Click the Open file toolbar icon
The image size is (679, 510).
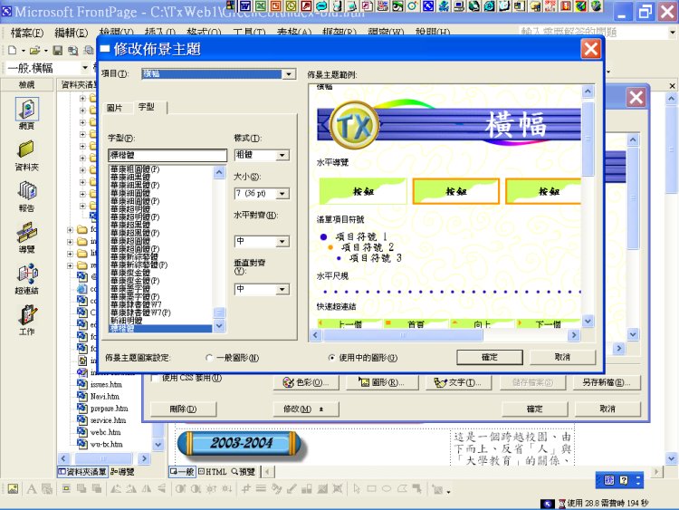[34, 50]
